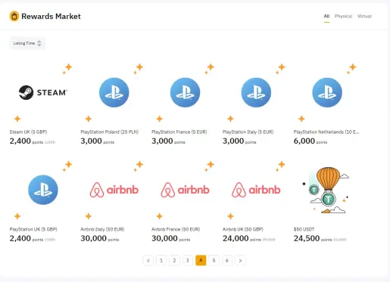Open the $50 USDT title

304,229
